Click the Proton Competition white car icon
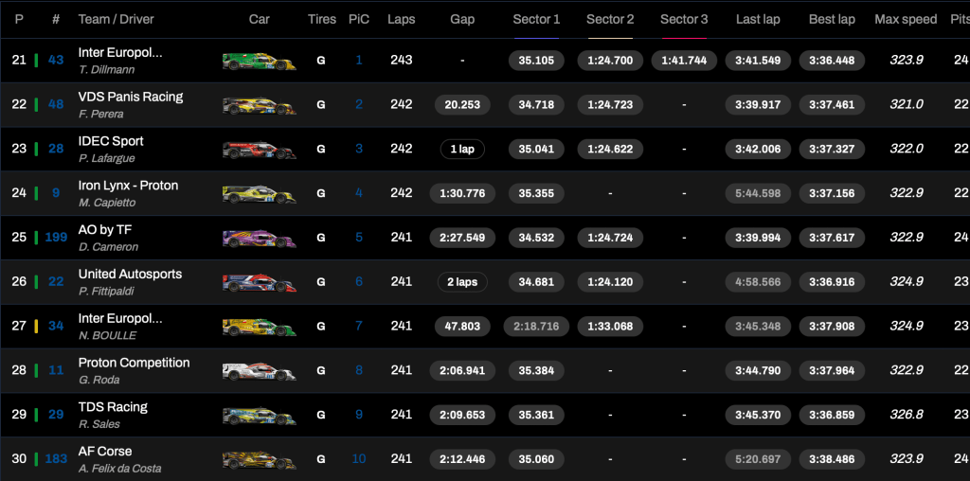 click(x=259, y=371)
